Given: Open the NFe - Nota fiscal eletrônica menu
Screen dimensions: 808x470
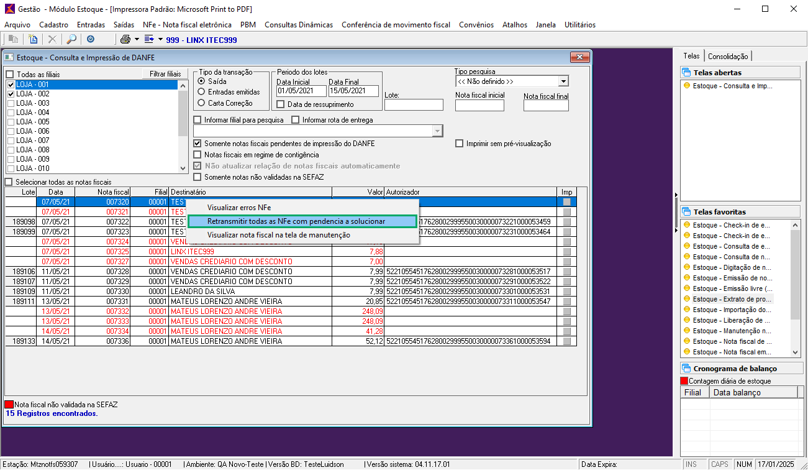Looking at the screenshot, I should 187,25.
